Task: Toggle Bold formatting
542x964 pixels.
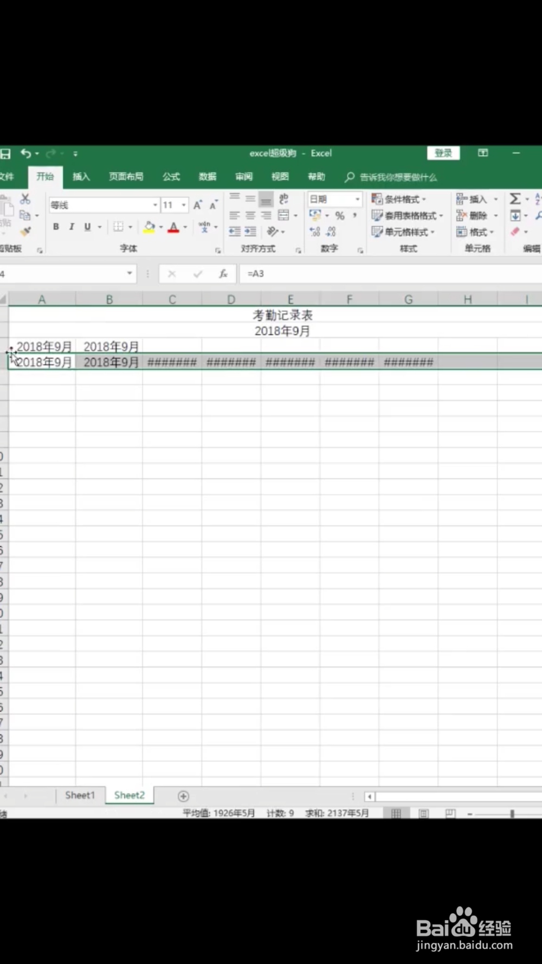Action: click(56, 227)
